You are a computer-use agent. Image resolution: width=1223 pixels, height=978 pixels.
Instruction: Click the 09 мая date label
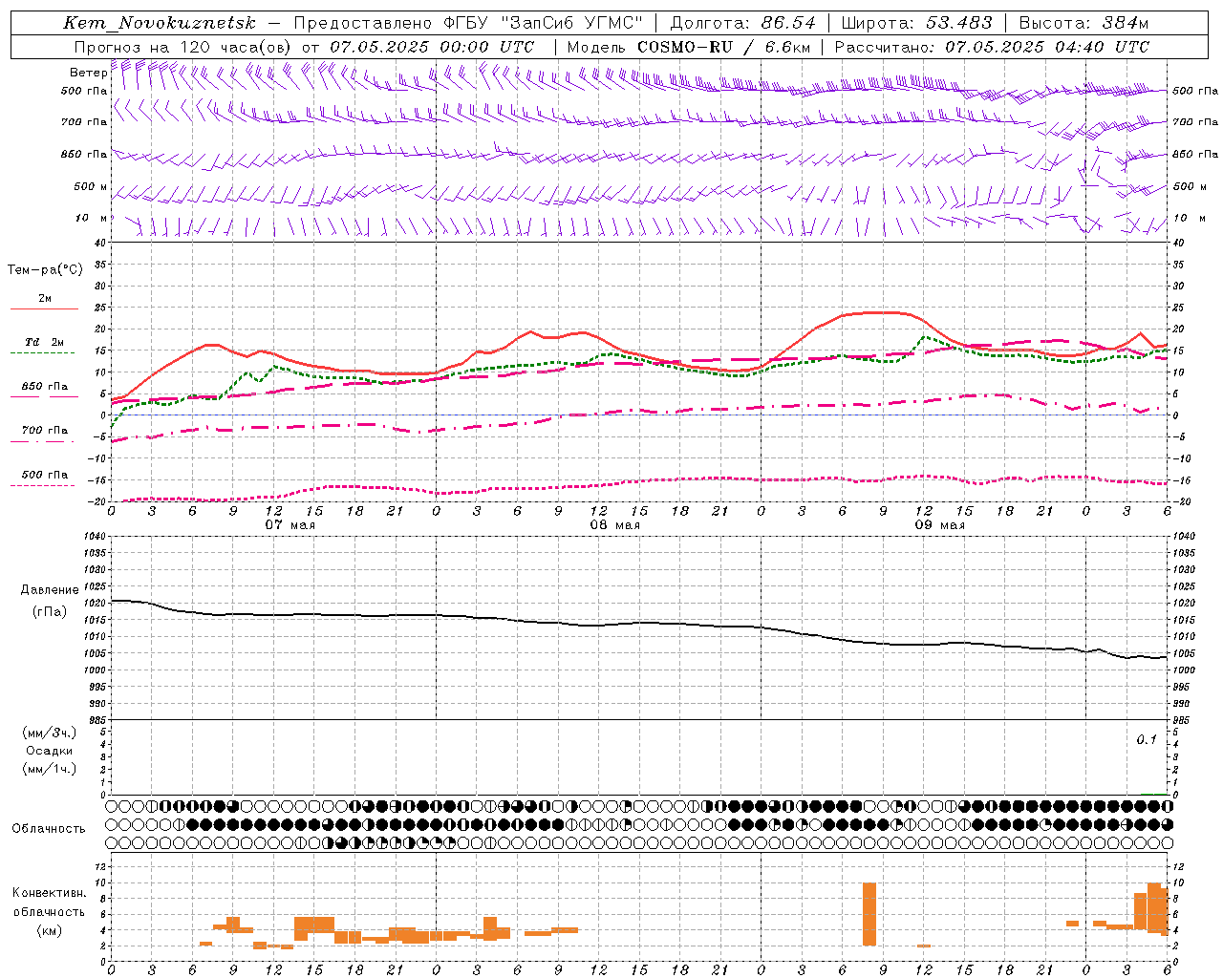pyautogui.click(x=940, y=525)
